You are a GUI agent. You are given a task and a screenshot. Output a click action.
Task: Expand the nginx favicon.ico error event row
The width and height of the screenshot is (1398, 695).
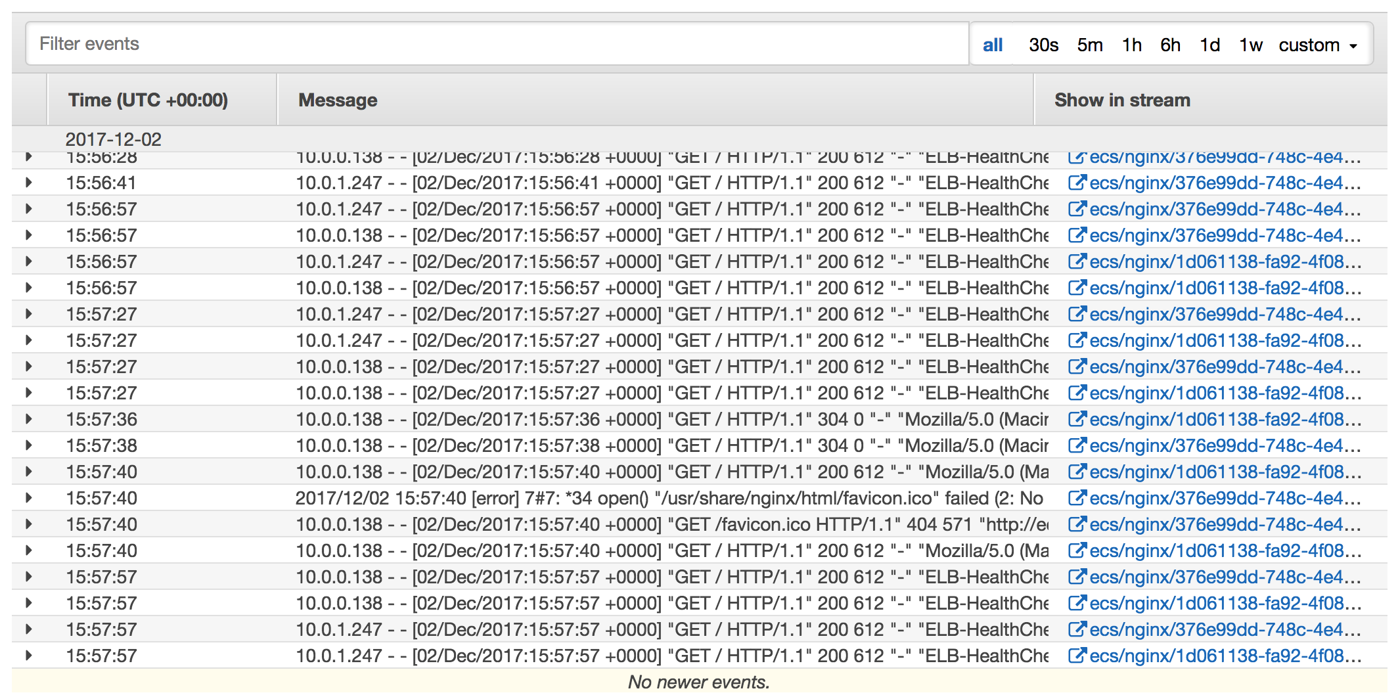29,498
